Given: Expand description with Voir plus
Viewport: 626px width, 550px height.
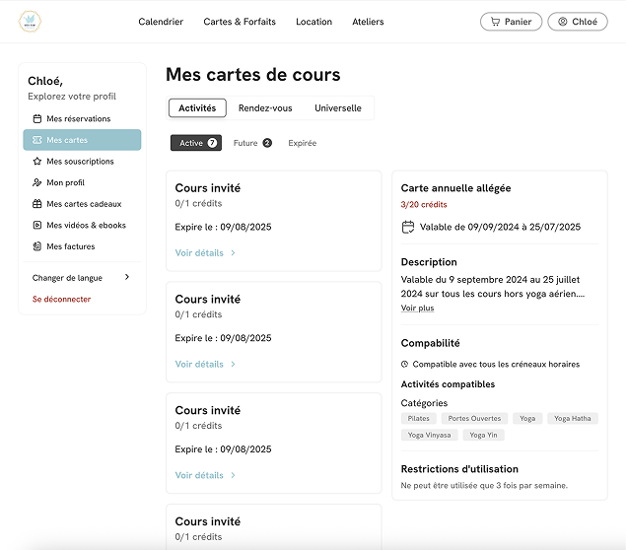Looking at the screenshot, I should point(417,309).
